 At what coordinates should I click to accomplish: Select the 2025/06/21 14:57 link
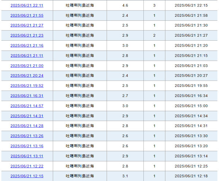27,106
